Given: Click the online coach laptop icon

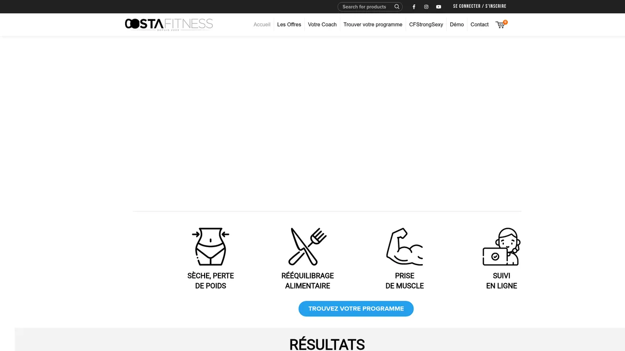Looking at the screenshot, I should point(501,247).
